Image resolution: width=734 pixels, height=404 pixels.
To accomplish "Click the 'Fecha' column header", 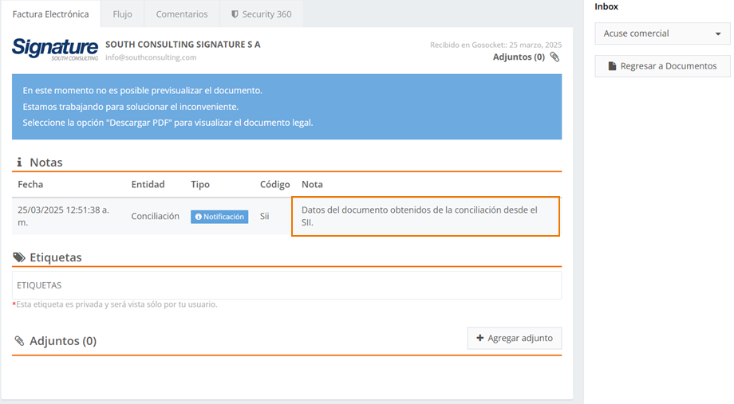I will point(30,184).
